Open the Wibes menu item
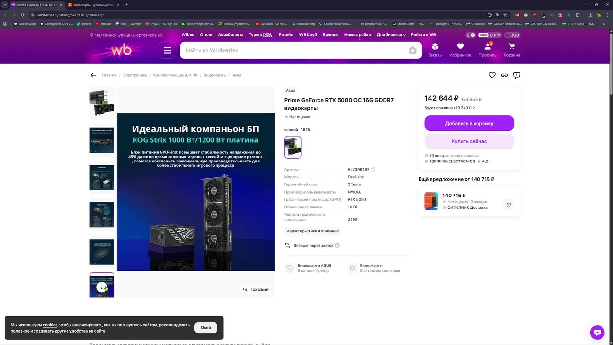The image size is (613, 345). coord(188,35)
